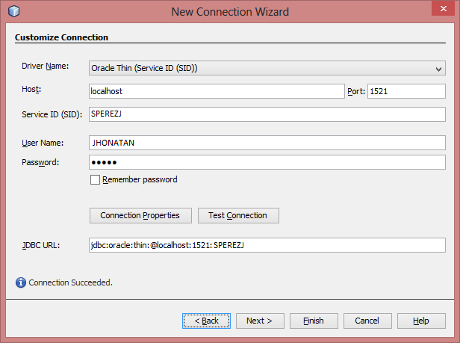Open Help for the wizard
This screenshot has height=343, width=460.
pos(421,321)
